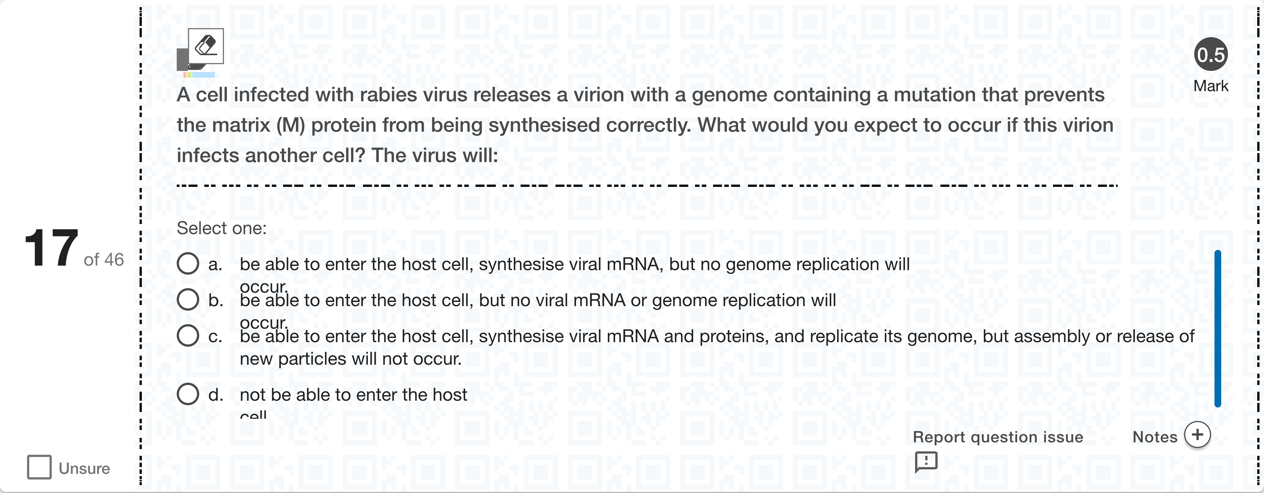Choose radio button for option b
This screenshot has height=493, width=1264.
click(x=188, y=299)
